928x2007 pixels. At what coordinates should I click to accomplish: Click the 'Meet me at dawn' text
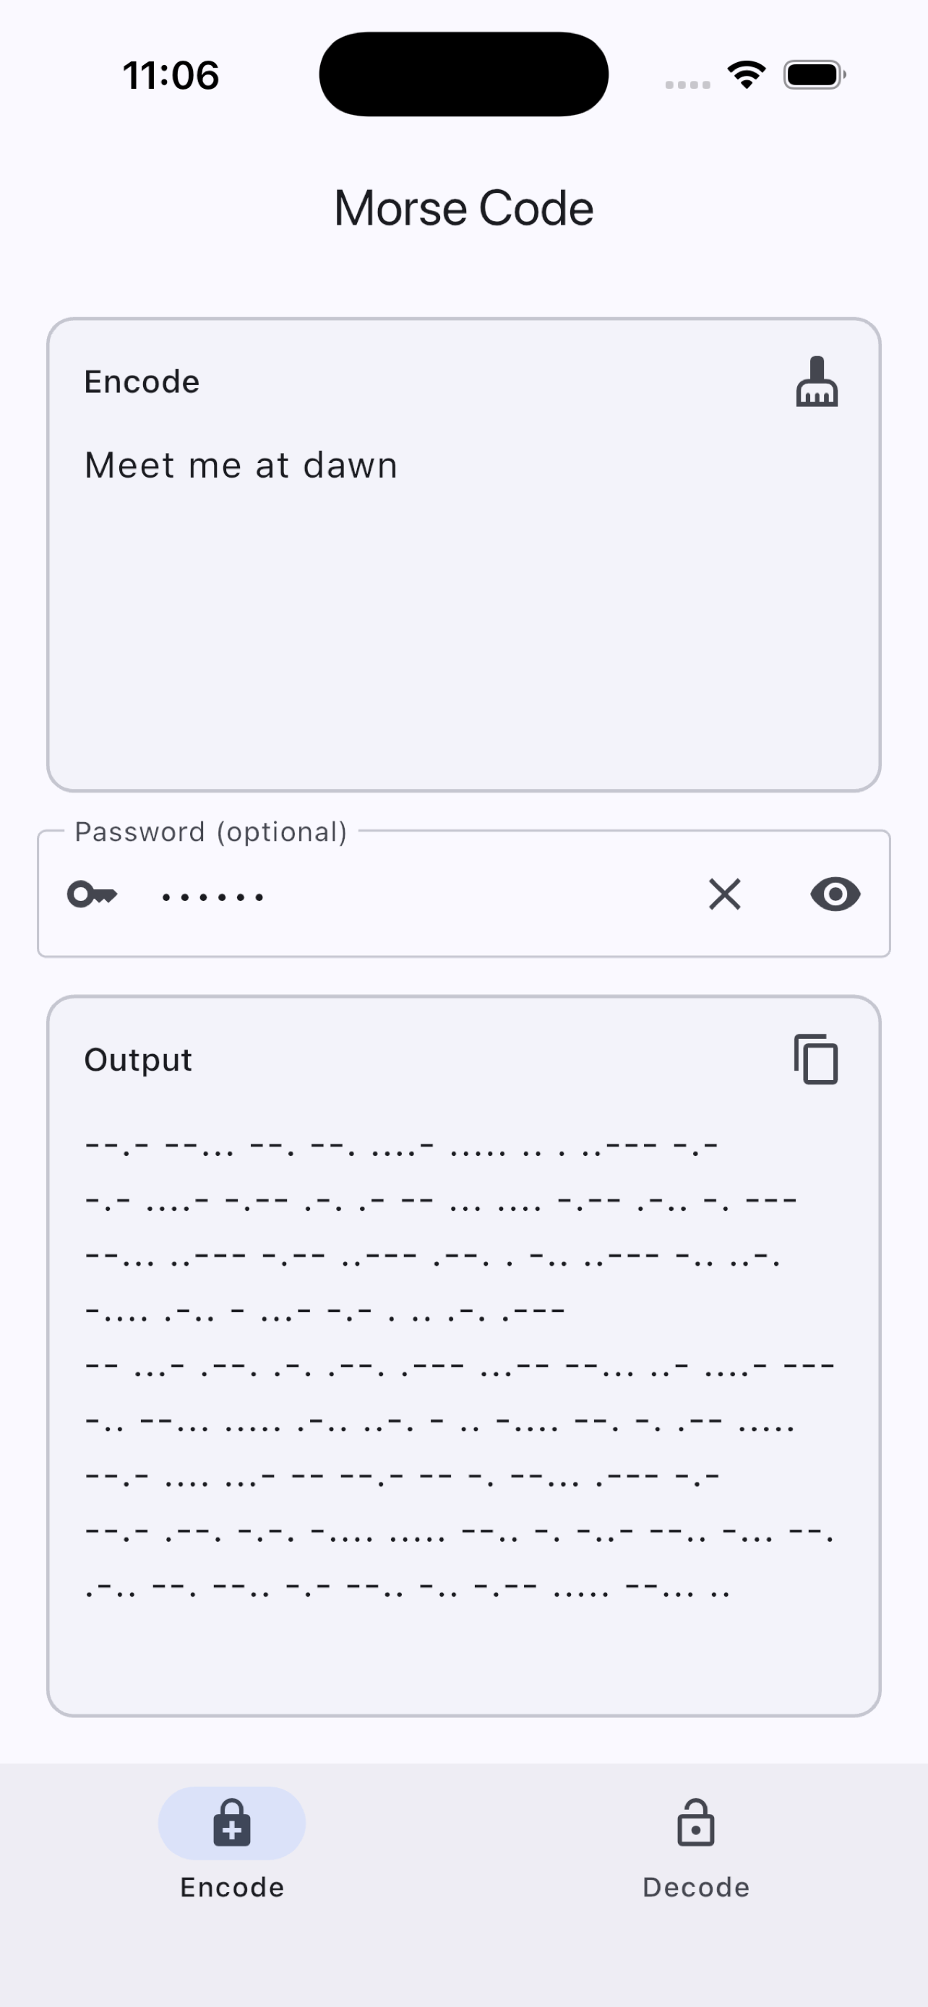(241, 466)
